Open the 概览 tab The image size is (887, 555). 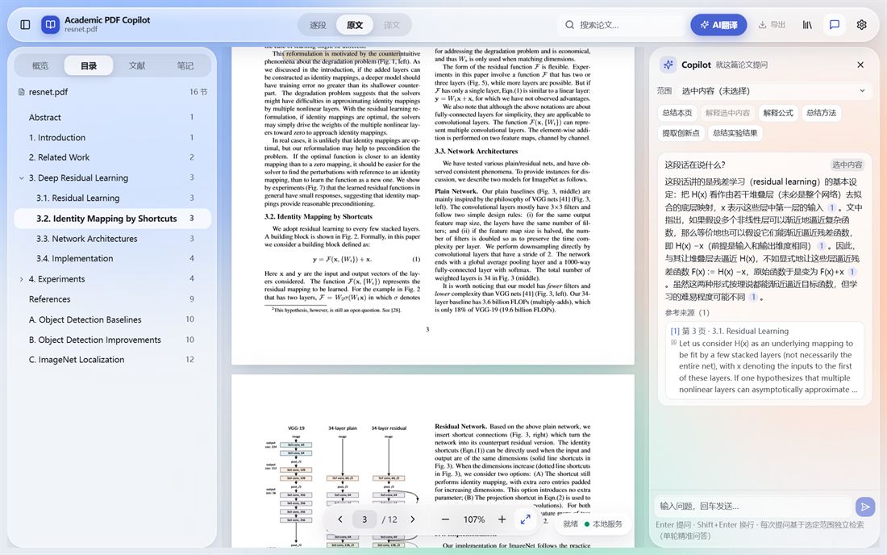(40, 65)
